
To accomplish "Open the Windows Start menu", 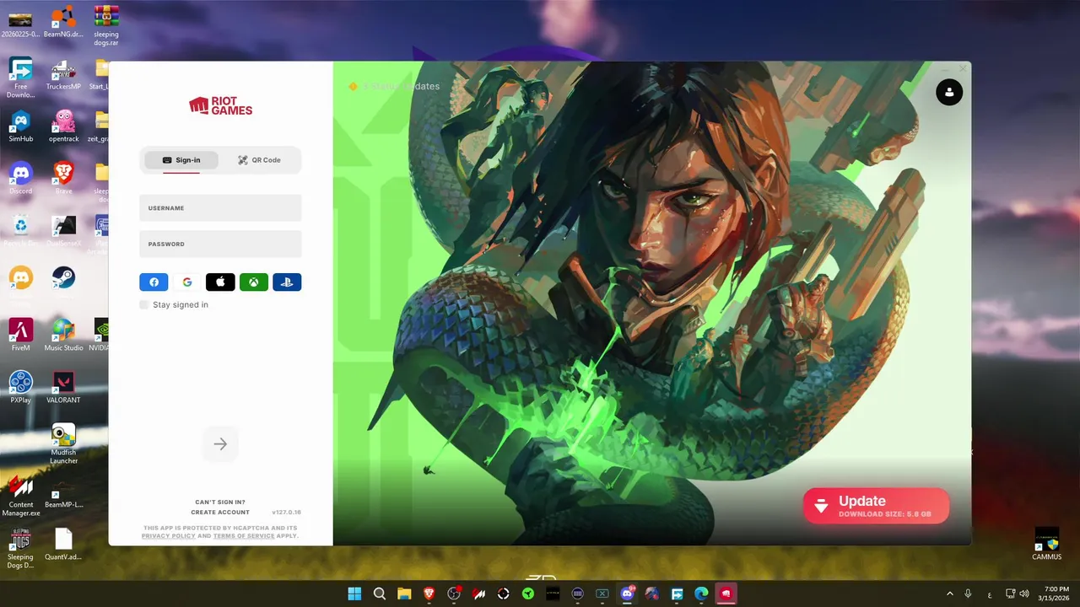I will pyautogui.click(x=355, y=594).
